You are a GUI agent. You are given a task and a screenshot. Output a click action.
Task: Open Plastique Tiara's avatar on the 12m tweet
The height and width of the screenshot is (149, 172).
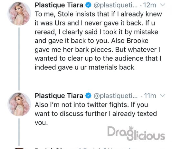19,14
